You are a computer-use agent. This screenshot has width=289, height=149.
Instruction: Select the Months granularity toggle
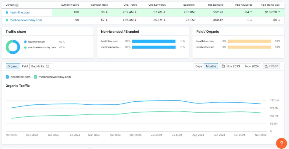211,66
